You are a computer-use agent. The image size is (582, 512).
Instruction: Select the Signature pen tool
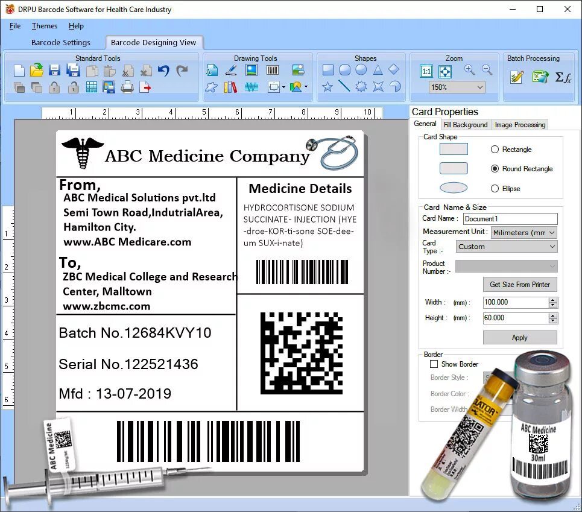point(231,70)
